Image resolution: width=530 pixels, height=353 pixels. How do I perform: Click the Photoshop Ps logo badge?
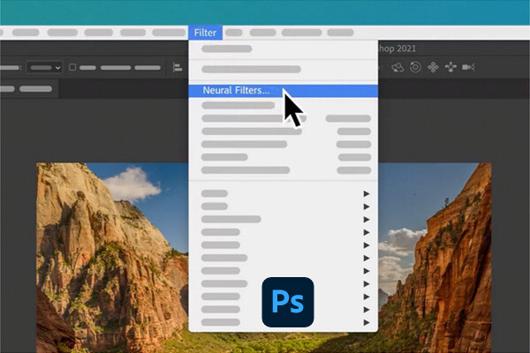(x=288, y=302)
